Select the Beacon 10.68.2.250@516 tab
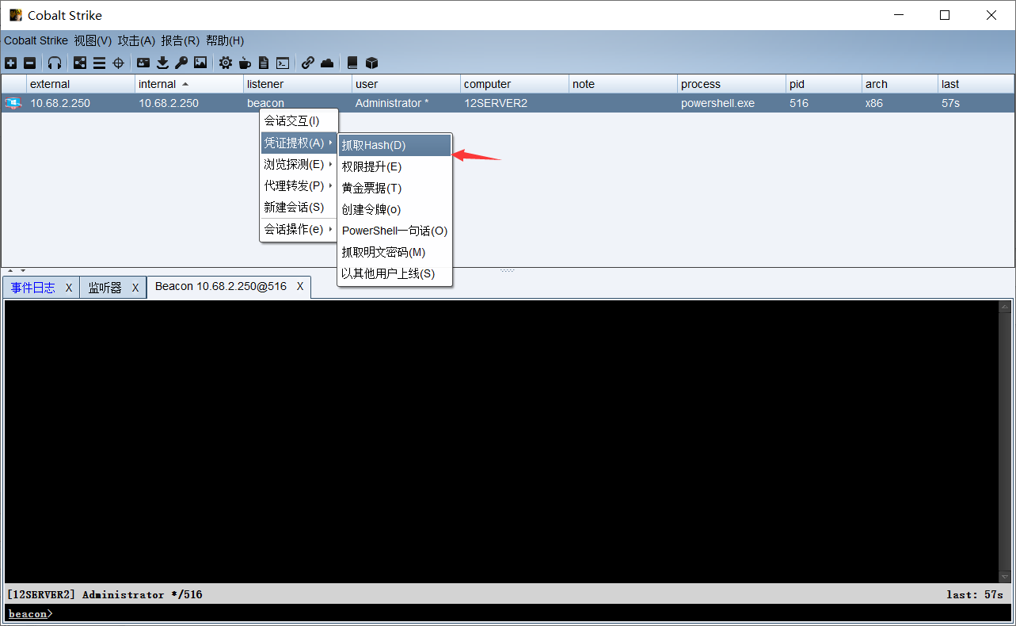 click(221, 286)
